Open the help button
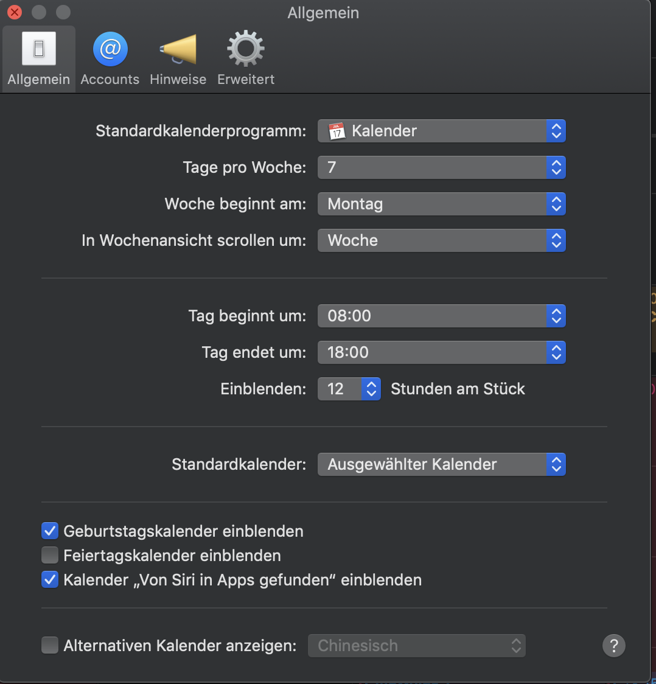Viewport: 656px width, 684px height. (x=614, y=646)
